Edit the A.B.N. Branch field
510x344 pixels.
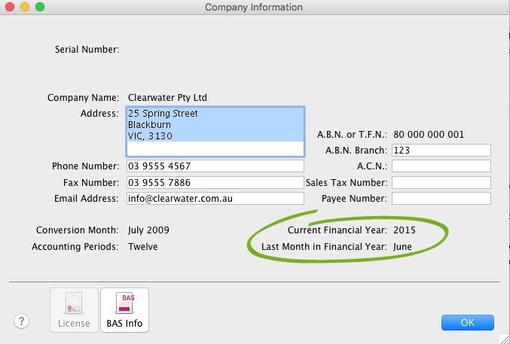click(x=441, y=151)
